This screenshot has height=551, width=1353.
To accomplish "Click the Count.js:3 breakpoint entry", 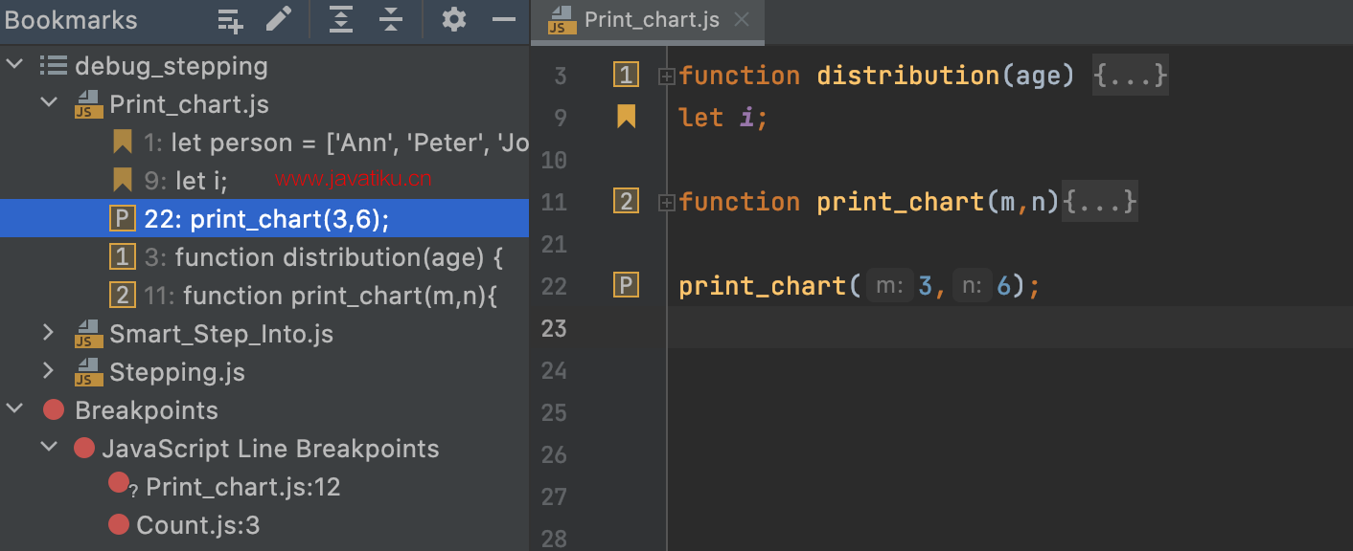I will pos(264,525).
